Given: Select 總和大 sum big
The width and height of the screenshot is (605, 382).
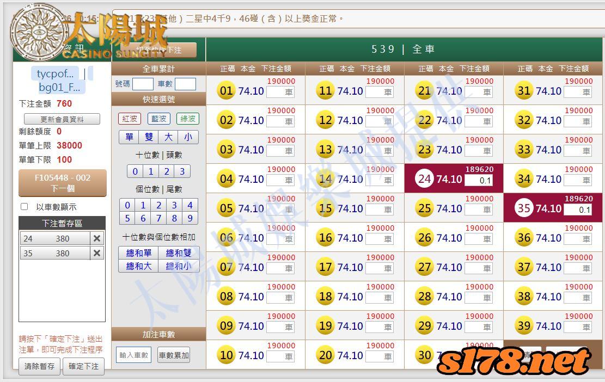Looking at the screenshot, I should [x=139, y=266].
